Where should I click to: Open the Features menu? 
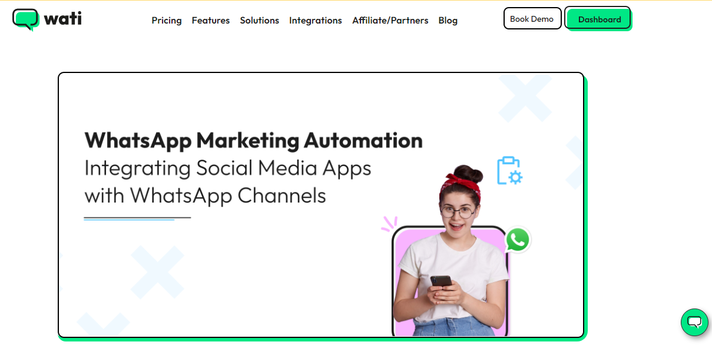[211, 21]
